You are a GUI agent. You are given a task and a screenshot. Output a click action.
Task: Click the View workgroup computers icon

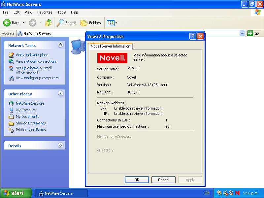coord(11,78)
